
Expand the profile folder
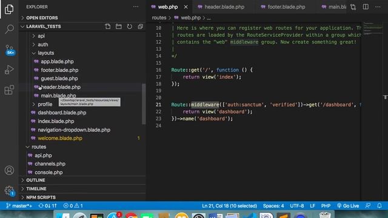(82, 104)
